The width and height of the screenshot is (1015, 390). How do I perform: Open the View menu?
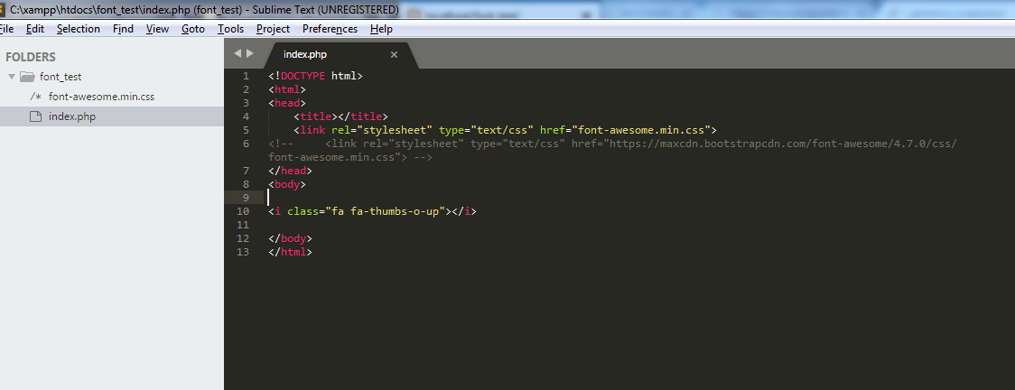coord(157,29)
